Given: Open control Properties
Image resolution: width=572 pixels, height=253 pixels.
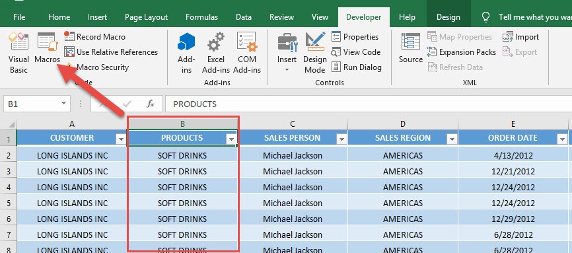Looking at the screenshot, I should point(355,37).
